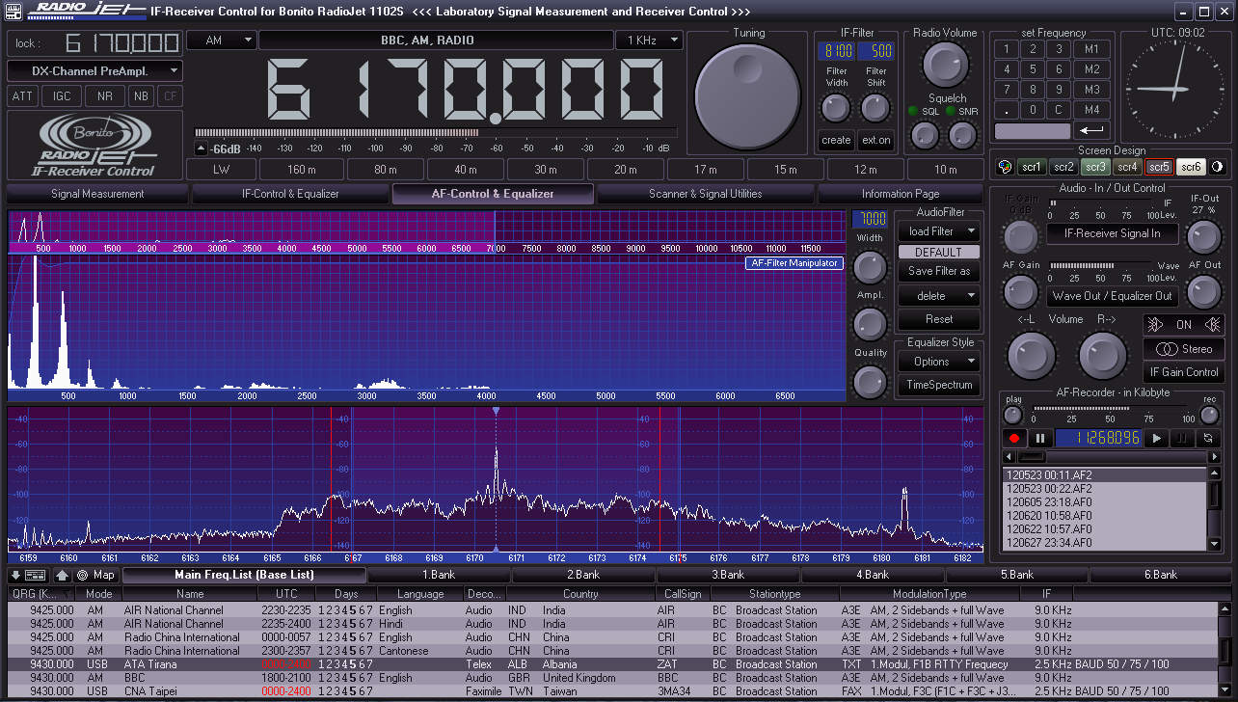1238x702 pixels.
Task: Switch to IF-Control & Equalizer tab
Action: coord(290,194)
